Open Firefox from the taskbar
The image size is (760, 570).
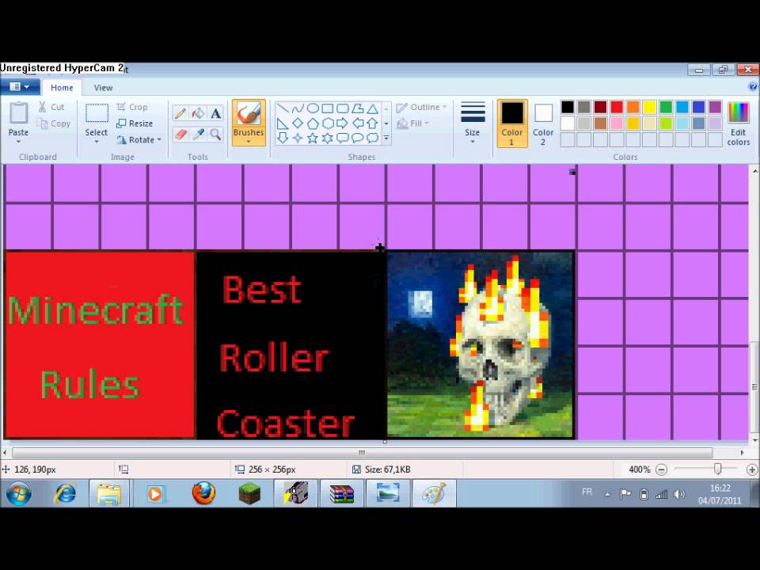(x=203, y=494)
